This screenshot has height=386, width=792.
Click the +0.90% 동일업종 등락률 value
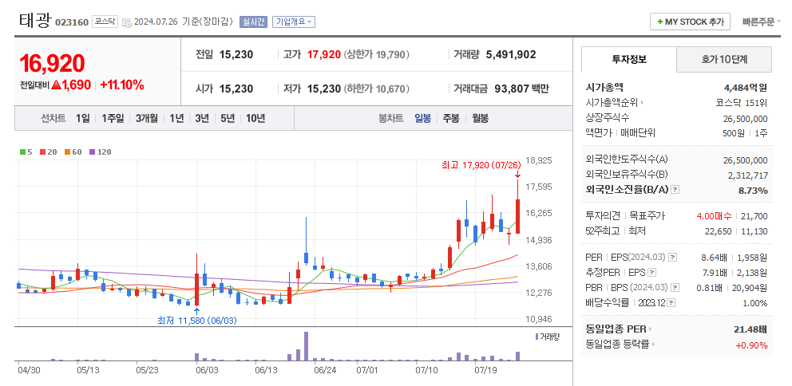tap(751, 345)
